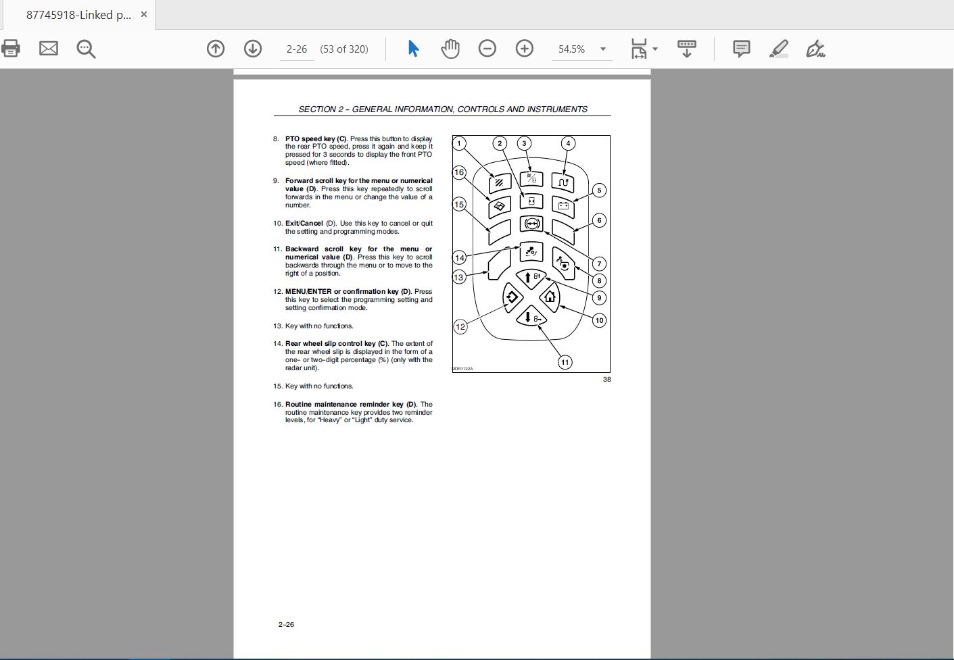Expand the fit page options dropdown arrow
Screen dimensions: 954x660
(655, 49)
